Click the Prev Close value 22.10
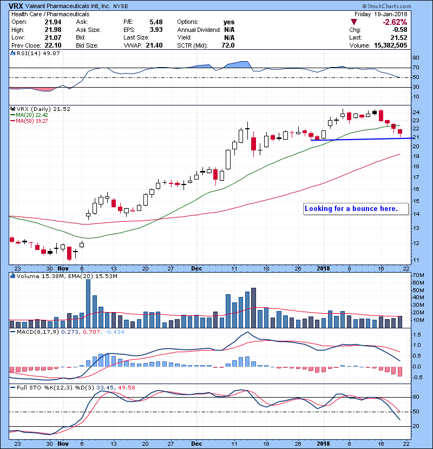This screenshot has height=449, width=433. (x=53, y=45)
